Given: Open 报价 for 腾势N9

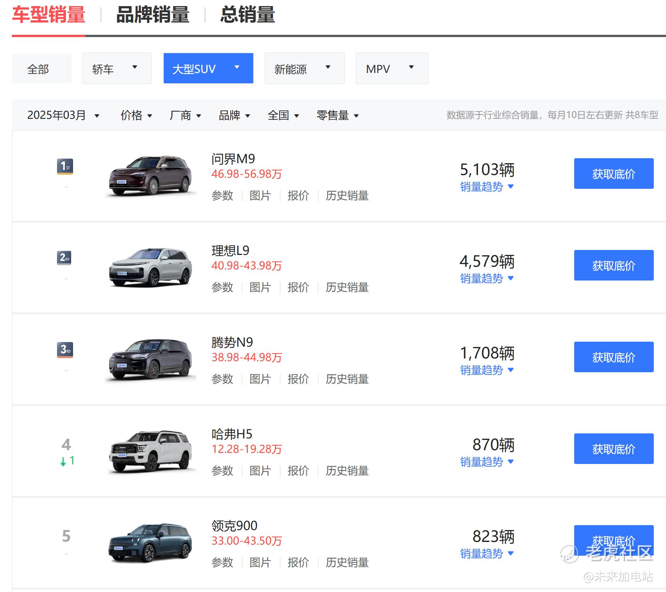Looking at the screenshot, I should coord(298,379).
